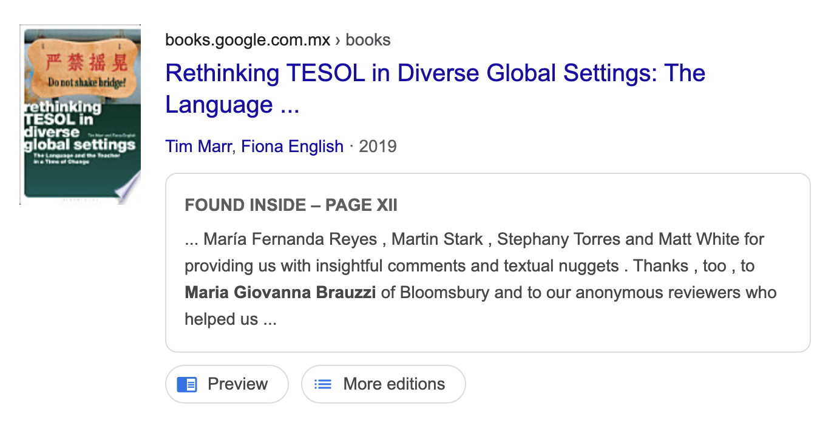Click the Preview button
This screenshot has height=429, width=834.
click(x=226, y=384)
